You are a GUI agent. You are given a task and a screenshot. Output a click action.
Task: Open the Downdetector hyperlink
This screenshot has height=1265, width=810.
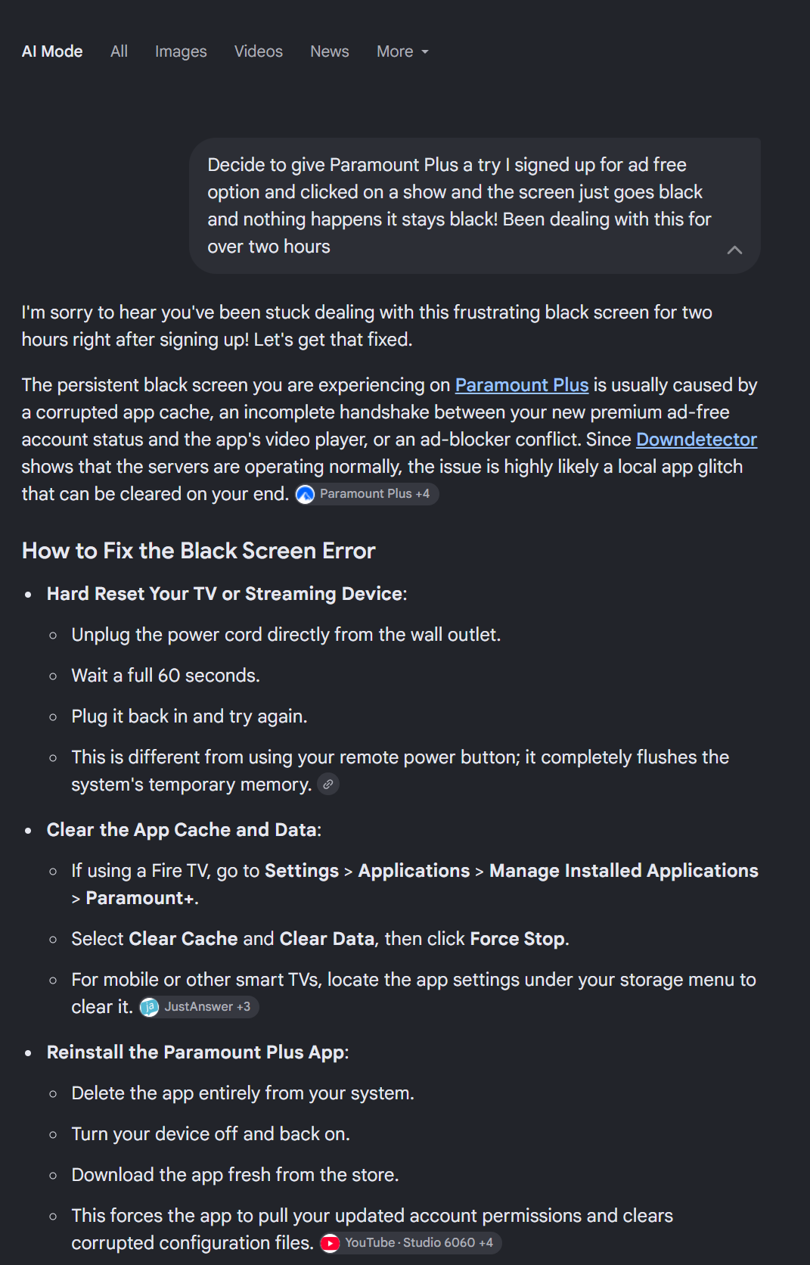click(697, 440)
